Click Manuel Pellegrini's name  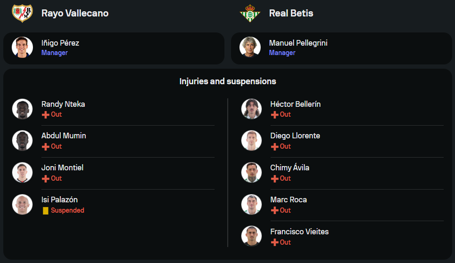click(298, 43)
